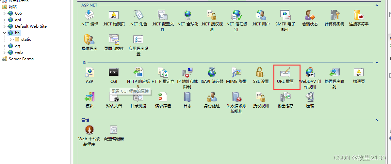Open the .NET 配置文件 feature
Image resolution: width=391 pixels, height=164 pixels.
pos(163,21)
